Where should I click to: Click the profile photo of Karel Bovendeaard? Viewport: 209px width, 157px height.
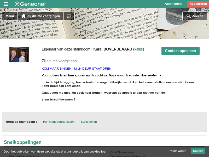point(19,54)
